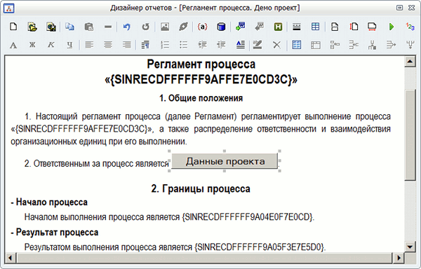Screen dimensions: 421x269
Task: Click the restore window button in title bar
Action: tap(399, 8)
